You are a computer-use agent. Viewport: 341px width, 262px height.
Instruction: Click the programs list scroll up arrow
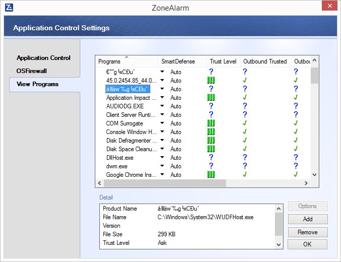(x=314, y=60)
